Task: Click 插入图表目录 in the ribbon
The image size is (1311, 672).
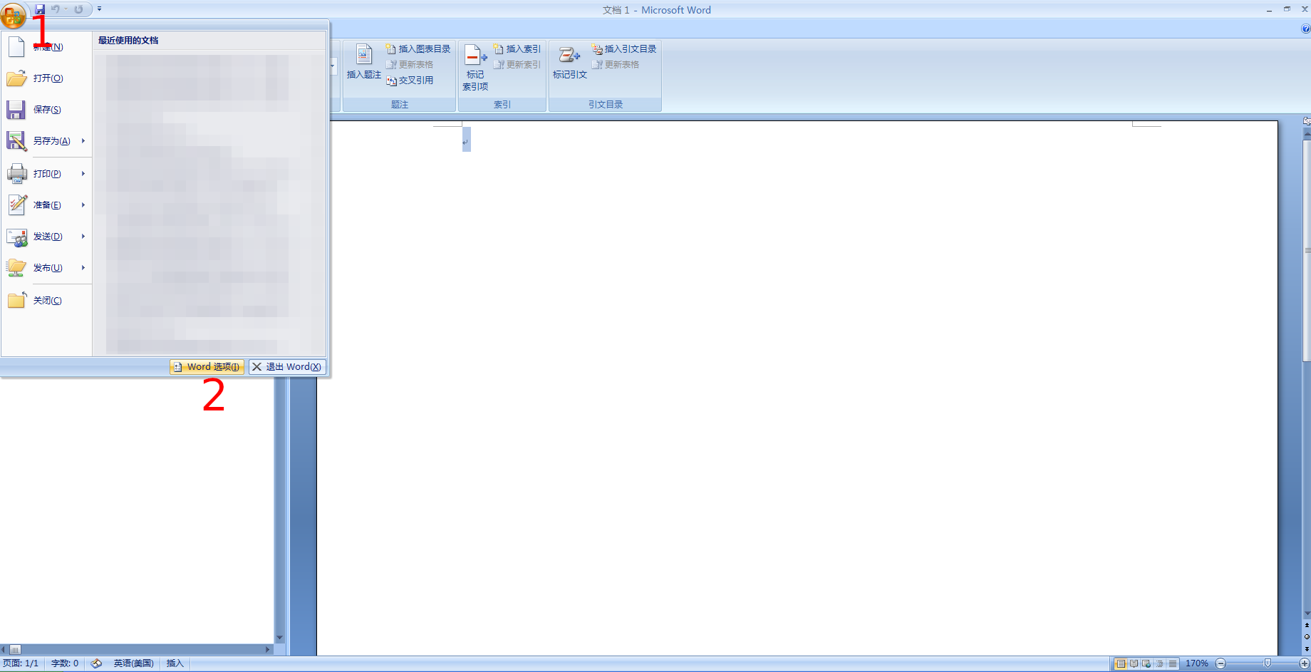Action: click(418, 49)
